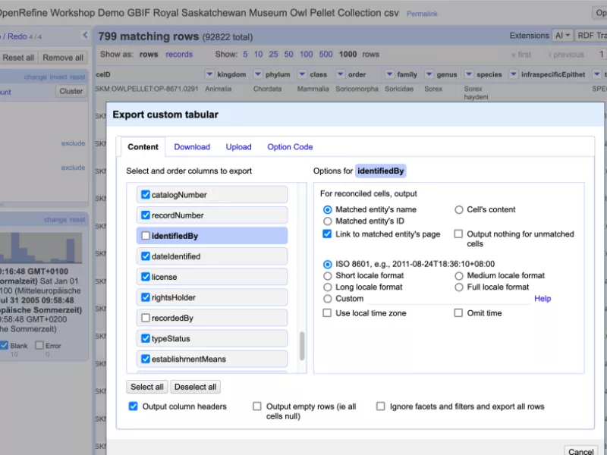Uncheck Output column headers
Image resolution: width=607 pixels, height=455 pixels.
(133, 406)
